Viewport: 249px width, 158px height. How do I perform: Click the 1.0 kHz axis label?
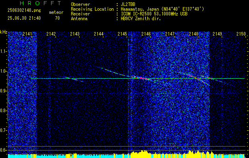point(4,71)
